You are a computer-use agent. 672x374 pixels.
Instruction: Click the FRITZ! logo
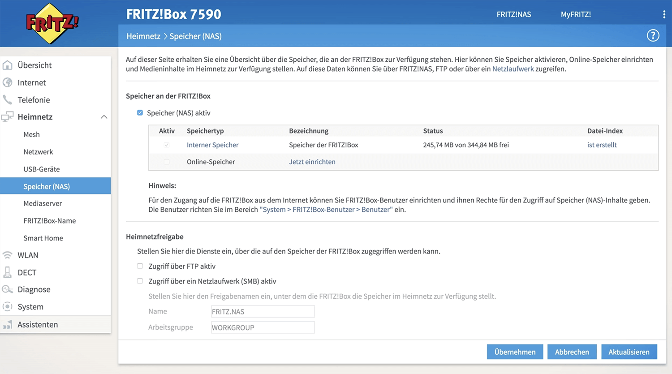point(52,23)
